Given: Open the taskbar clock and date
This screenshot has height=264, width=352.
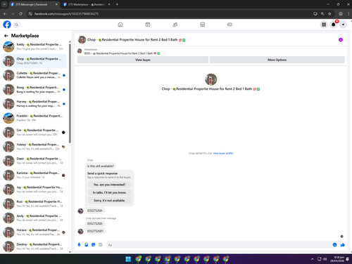Looking at the screenshot, I should [x=337, y=259].
